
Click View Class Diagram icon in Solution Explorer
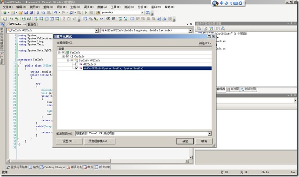(x=223, y=28)
